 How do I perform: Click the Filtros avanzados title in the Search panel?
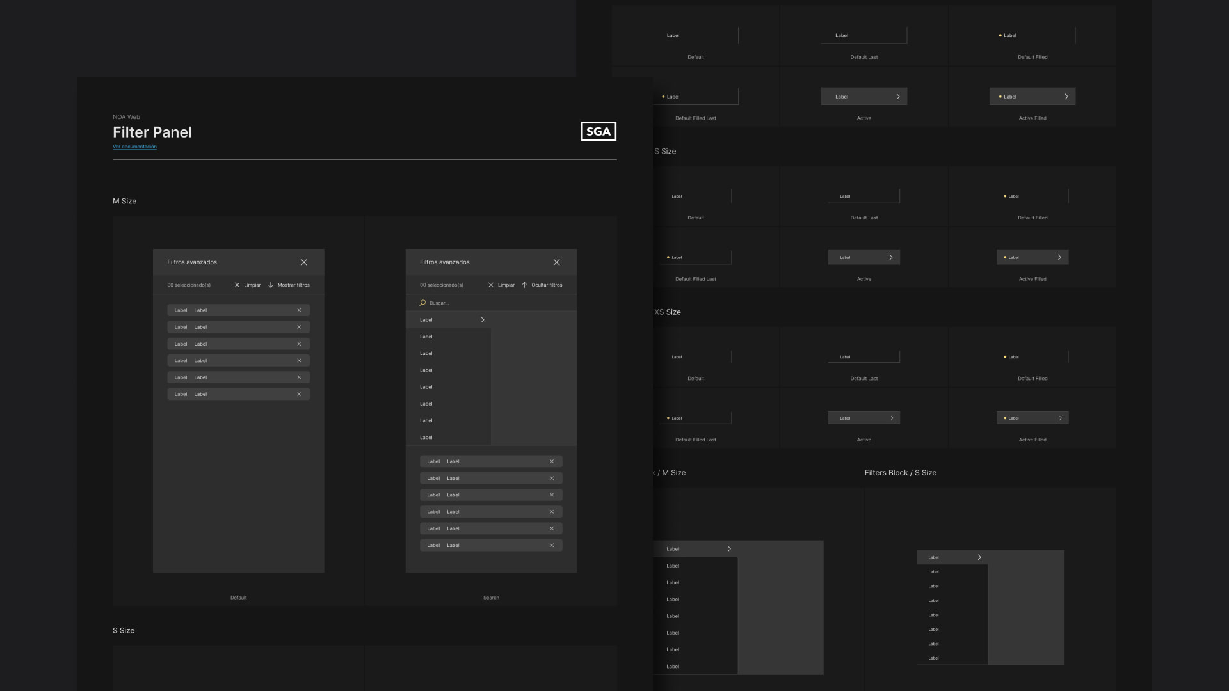[445, 262]
